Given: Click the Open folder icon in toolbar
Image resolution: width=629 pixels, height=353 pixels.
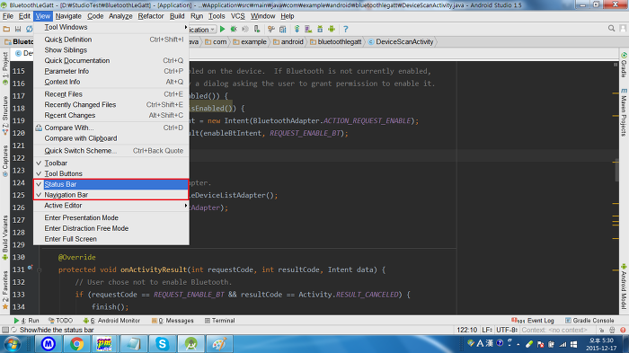Looking at the screenshot, I should point(6,29).
